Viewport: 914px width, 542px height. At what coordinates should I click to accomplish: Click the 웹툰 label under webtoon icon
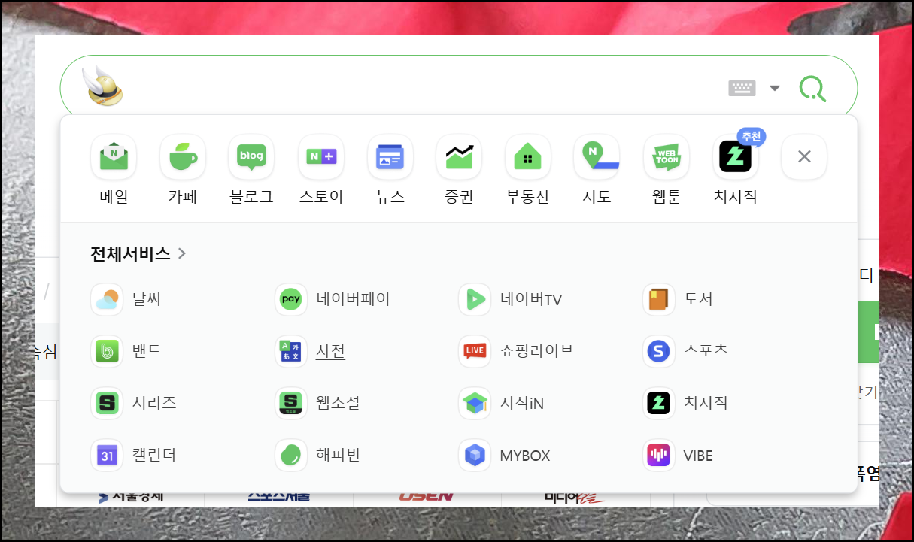click(667, 197)
